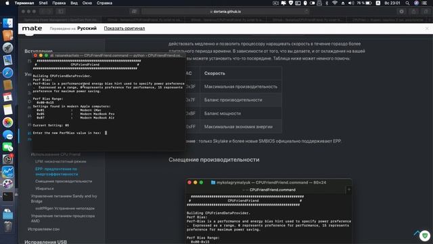
Task: Click volume icon in menu bar
Action: [x=350, y=3]
